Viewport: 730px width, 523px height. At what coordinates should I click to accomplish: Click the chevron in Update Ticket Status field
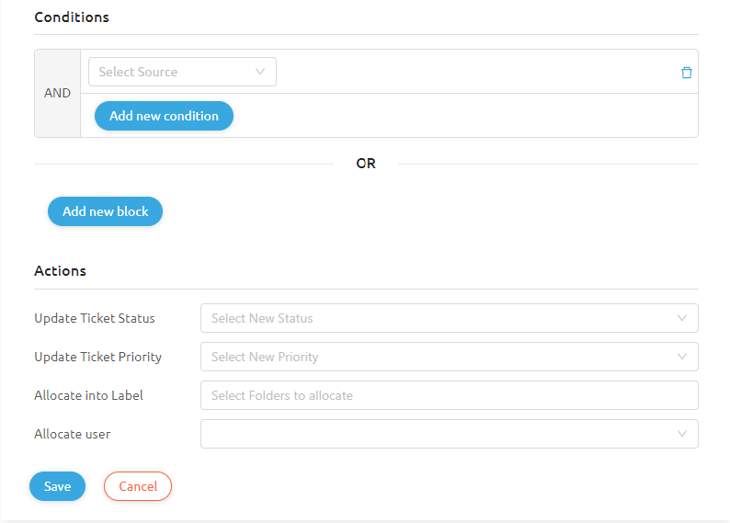681,318
